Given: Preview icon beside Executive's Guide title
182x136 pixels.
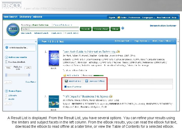Looking at the screenshot, I should (x=118, y=51).
